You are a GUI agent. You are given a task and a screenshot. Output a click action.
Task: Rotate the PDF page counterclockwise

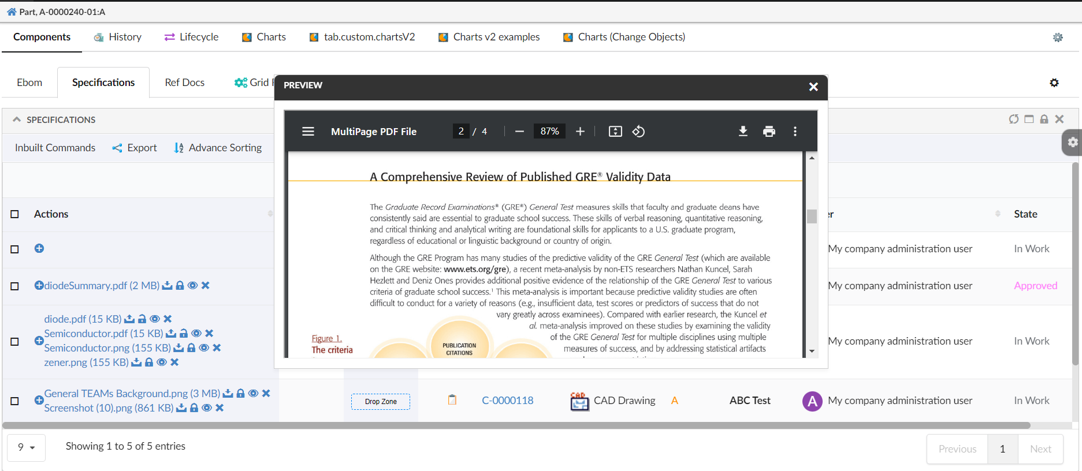(x=638, y=132)
